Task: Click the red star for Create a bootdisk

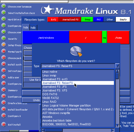Action: pos(4,103)
